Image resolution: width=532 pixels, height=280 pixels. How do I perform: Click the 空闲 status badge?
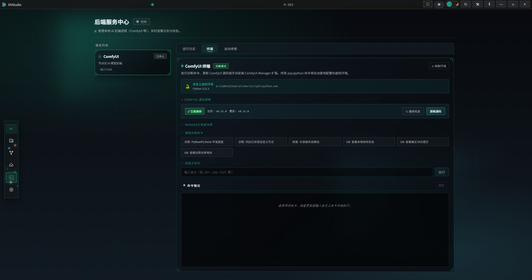pos(141,22)
